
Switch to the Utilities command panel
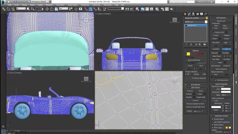[206, 14]
